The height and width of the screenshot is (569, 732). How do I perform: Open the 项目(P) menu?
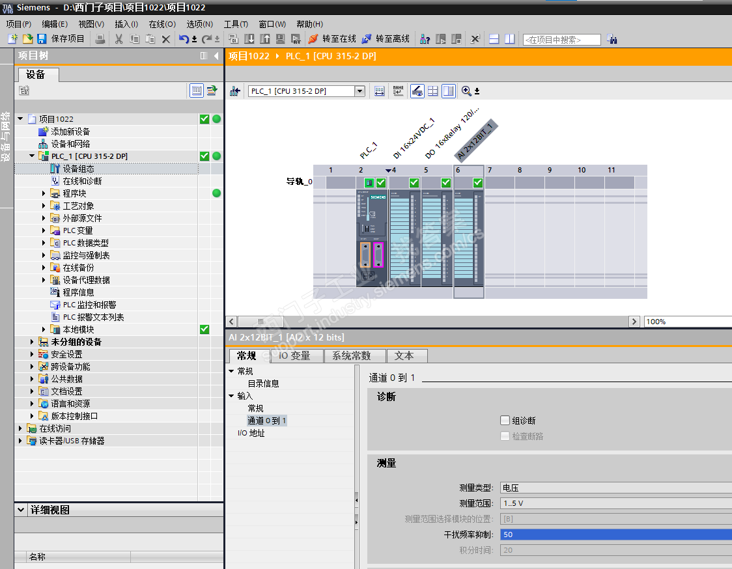pos(19,24)
